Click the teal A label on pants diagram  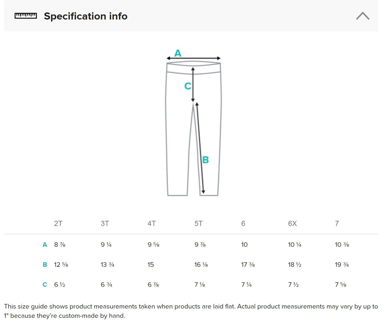pos(178,53)
